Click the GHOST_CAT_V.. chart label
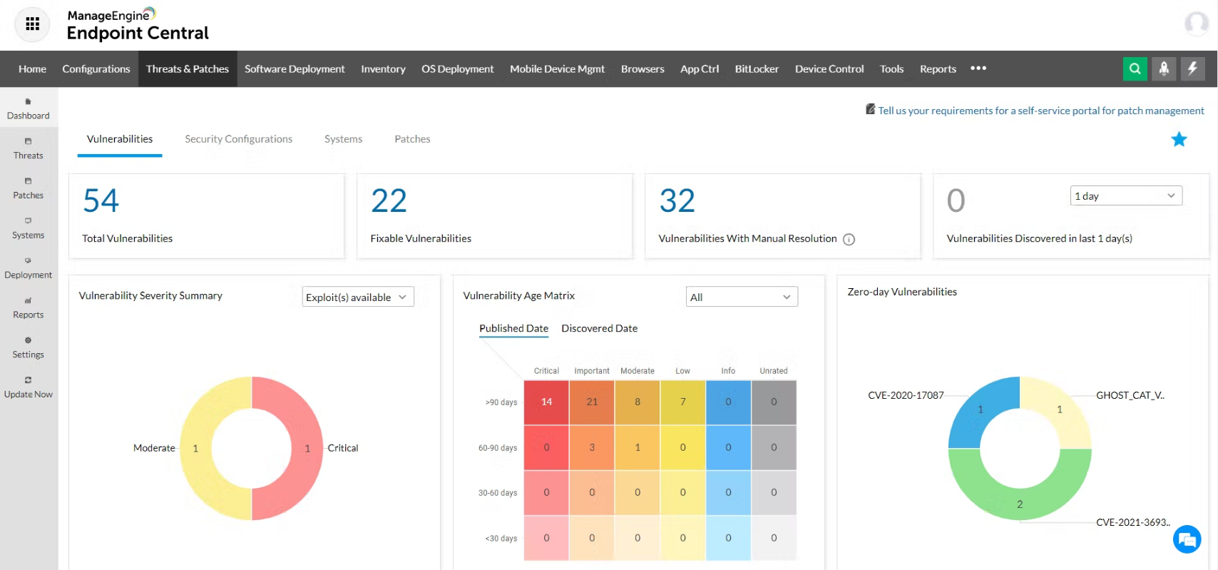The height and width of the screenshot is (570, 1218). pos(1130,395)
